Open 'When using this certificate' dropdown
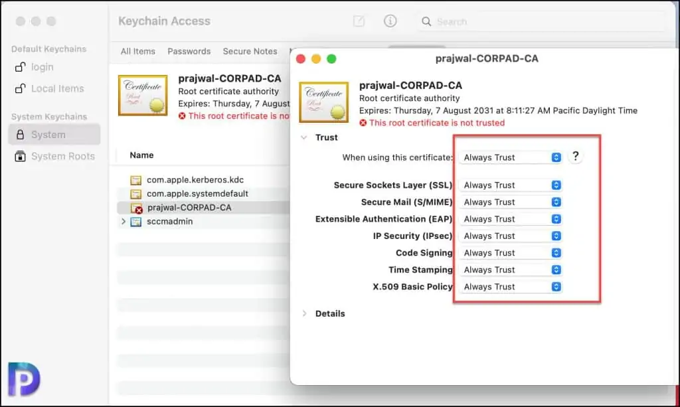Viewport: 680px width, 407px height. [x=511, y=157]
